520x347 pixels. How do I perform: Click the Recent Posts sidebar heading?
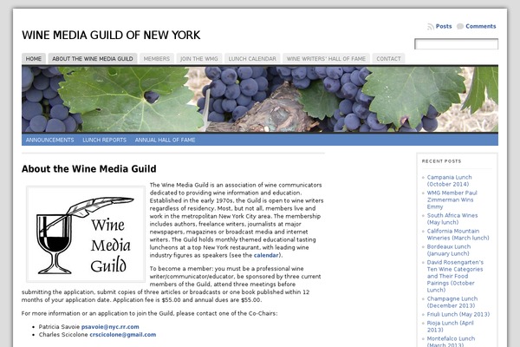(441, 161)
